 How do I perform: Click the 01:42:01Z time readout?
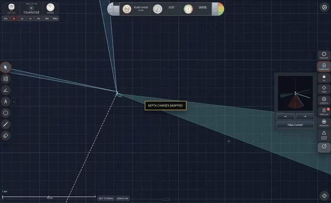coord(31,12)
